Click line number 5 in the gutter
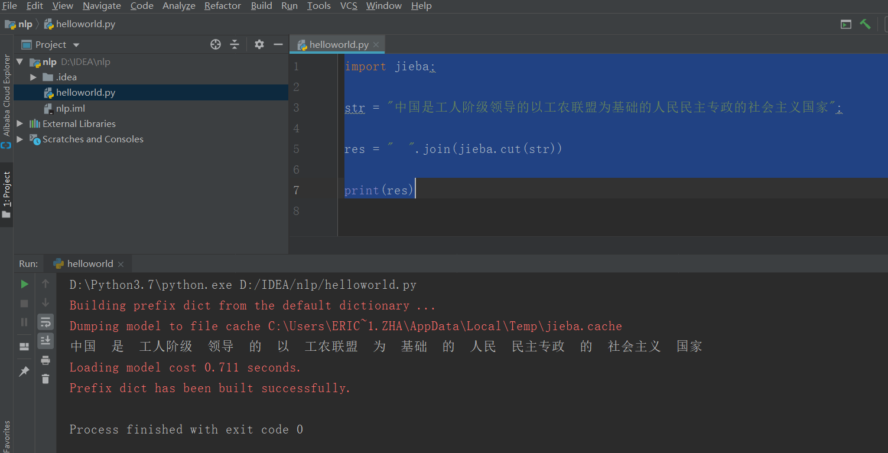888x453 pixels. coord(296,149)
